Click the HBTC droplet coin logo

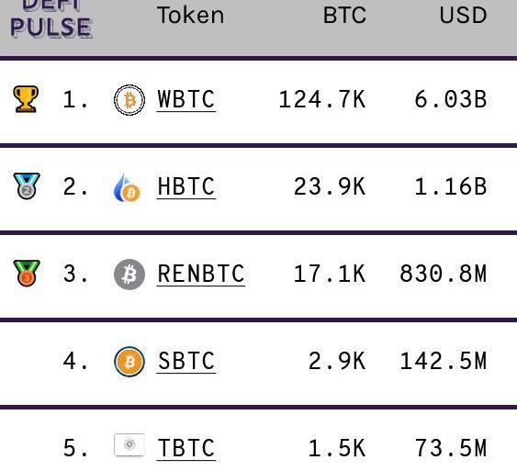[128, 187]
